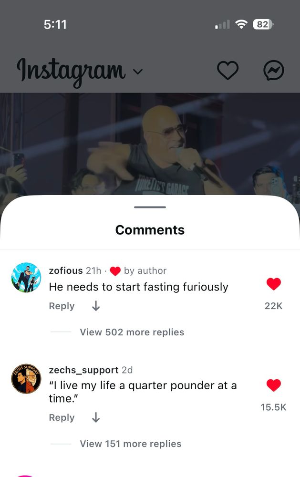Image resolution: width=300 pixels, height=477 pixels.
Task: Toggle like on zechs_support comment
Action: 274,385
